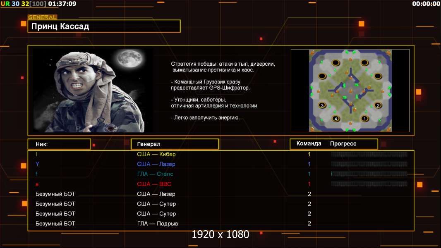Click 'Стратегия победы' description line
This screenshot has width=441, height=248.
click(x=223, y=67)
